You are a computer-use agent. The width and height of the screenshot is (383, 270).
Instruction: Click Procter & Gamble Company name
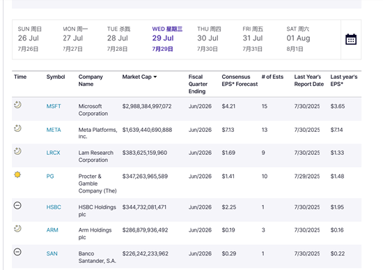tap(97, 183)
